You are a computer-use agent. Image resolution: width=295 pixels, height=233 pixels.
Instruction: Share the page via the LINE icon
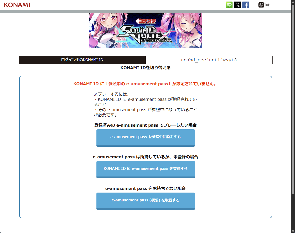coord(229,5)
